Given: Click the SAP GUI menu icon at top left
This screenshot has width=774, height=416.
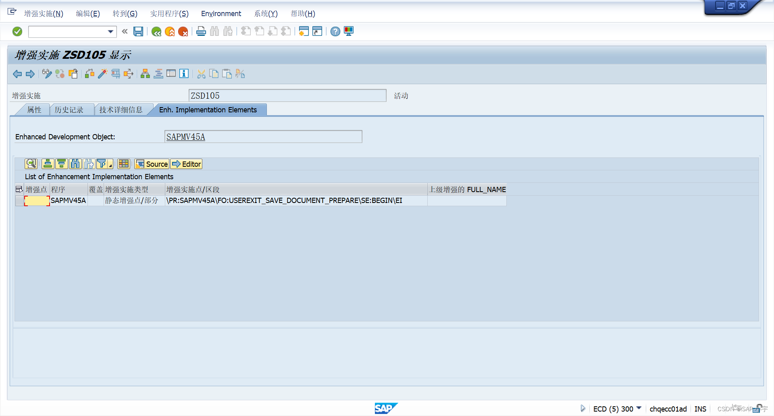Looking at the screenshot, I should coord(12,11).
